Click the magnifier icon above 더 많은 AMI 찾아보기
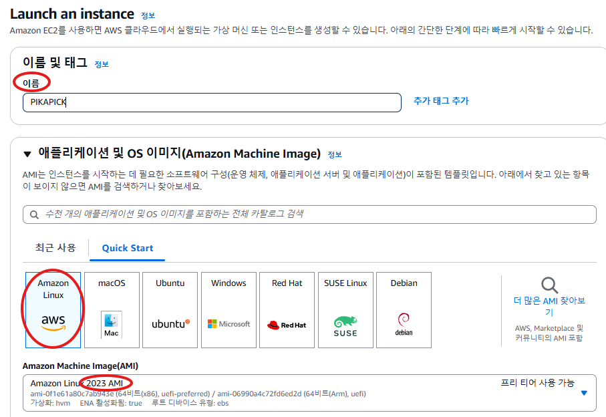606x417 pixels. tap(549, 285)
